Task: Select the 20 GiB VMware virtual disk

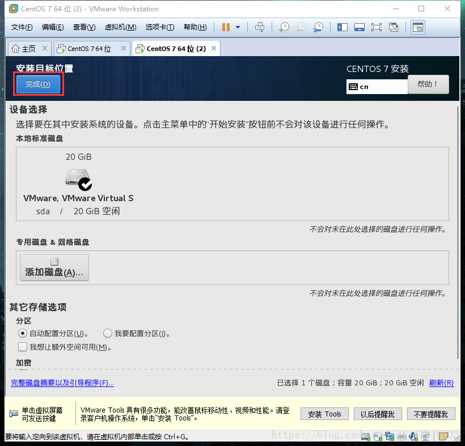Action: tap(79, 184)
